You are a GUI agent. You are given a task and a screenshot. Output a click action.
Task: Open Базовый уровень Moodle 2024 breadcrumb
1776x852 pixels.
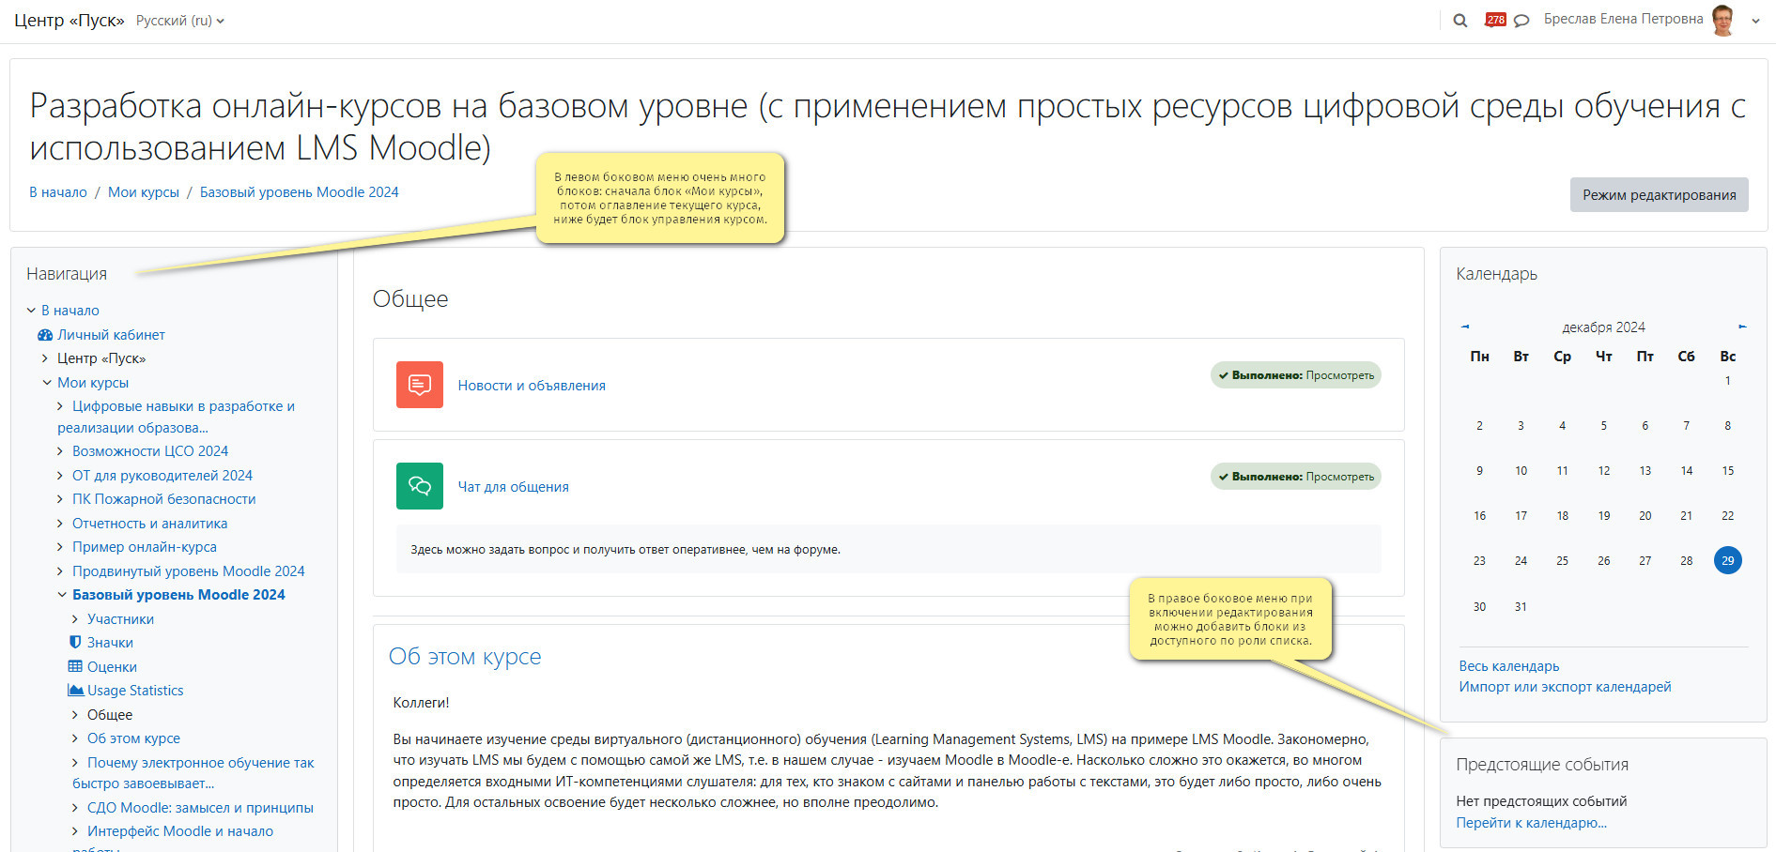[299, 191]
